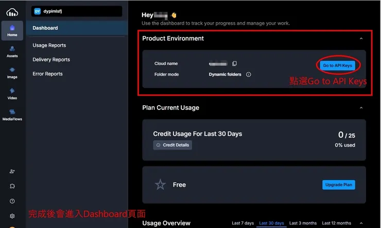Open the Assets sidebar section
The height and width of the screenshot is (228, 381).
(x=12, y=52)
